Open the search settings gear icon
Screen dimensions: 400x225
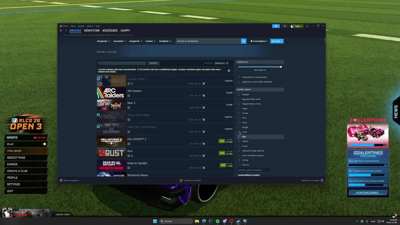(229, 71)
